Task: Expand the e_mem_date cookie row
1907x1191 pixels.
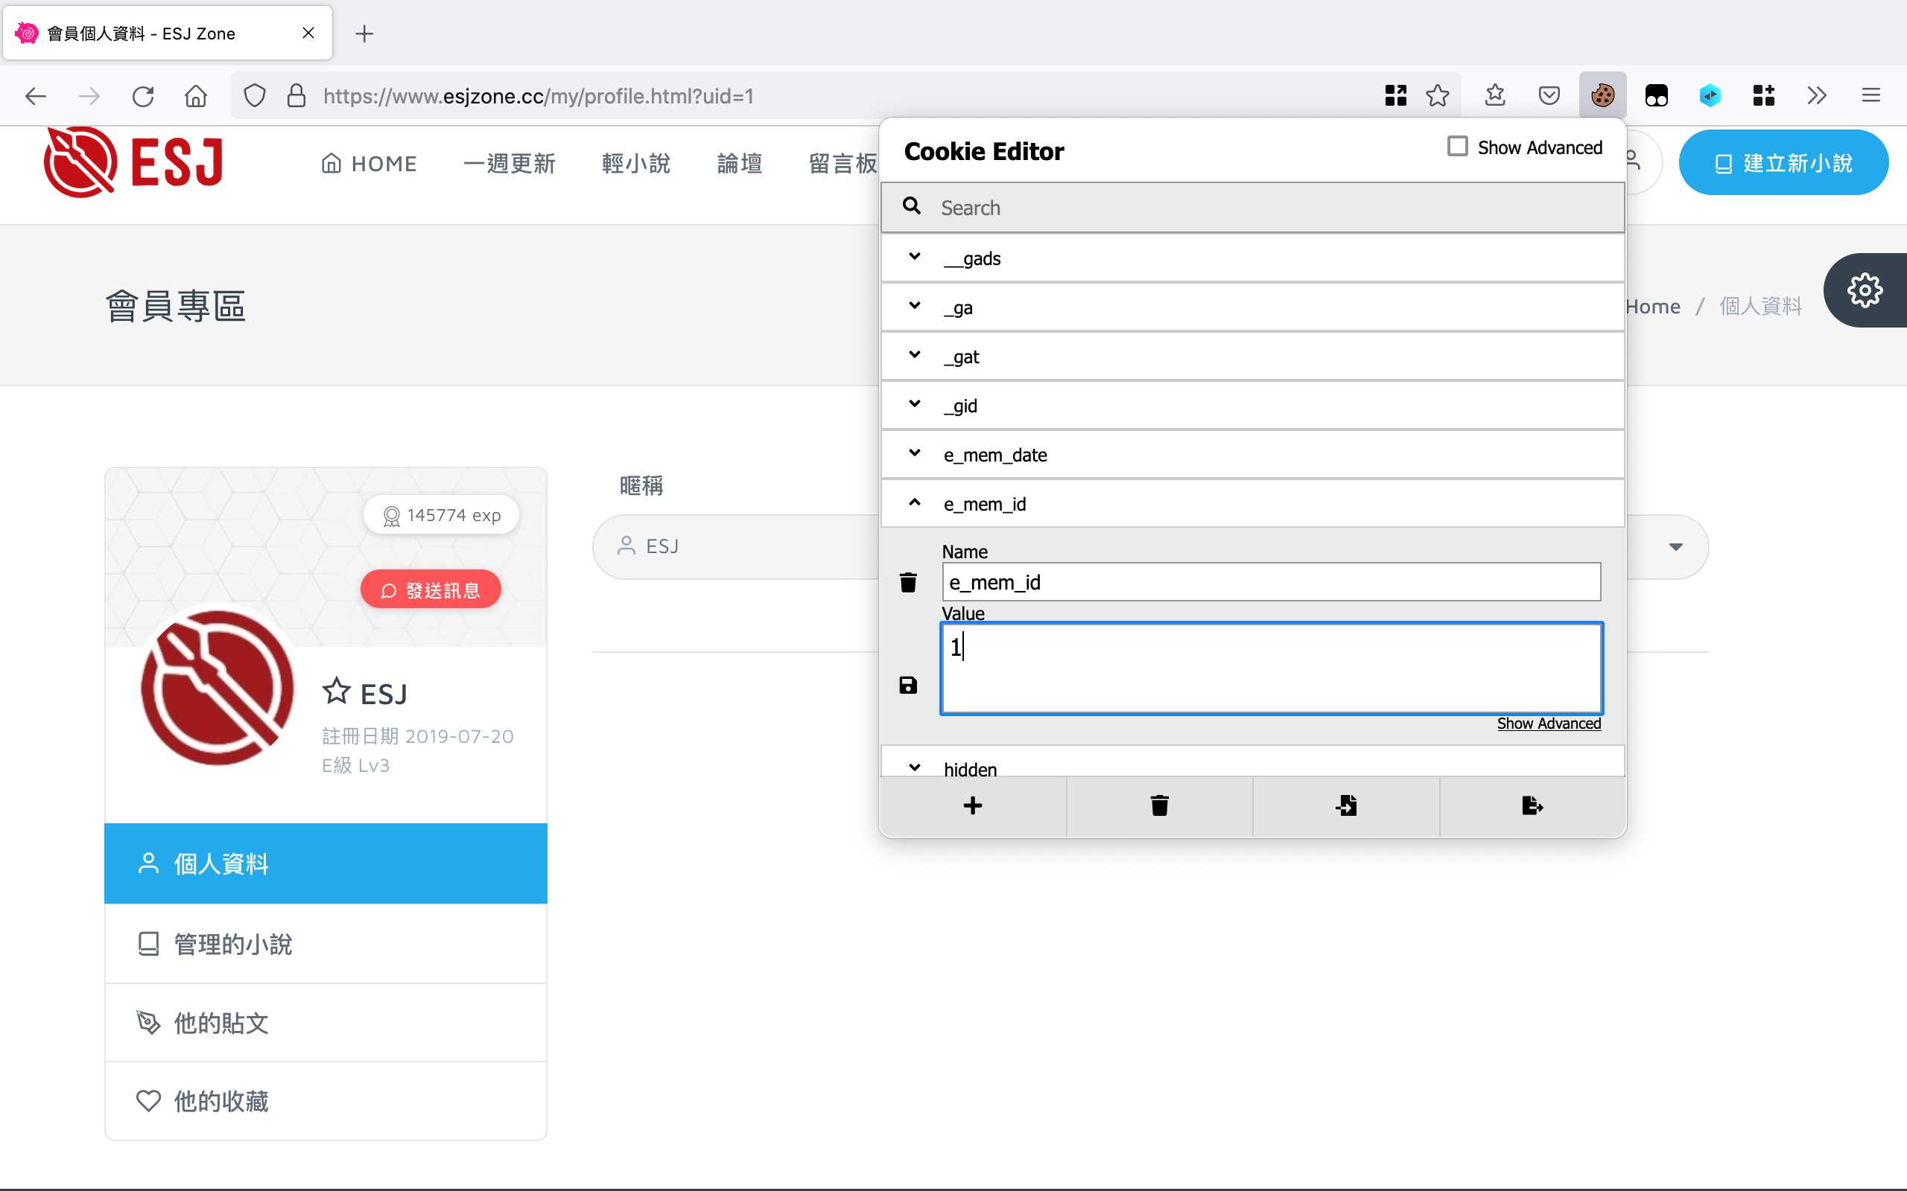Action: [1252, 455]
